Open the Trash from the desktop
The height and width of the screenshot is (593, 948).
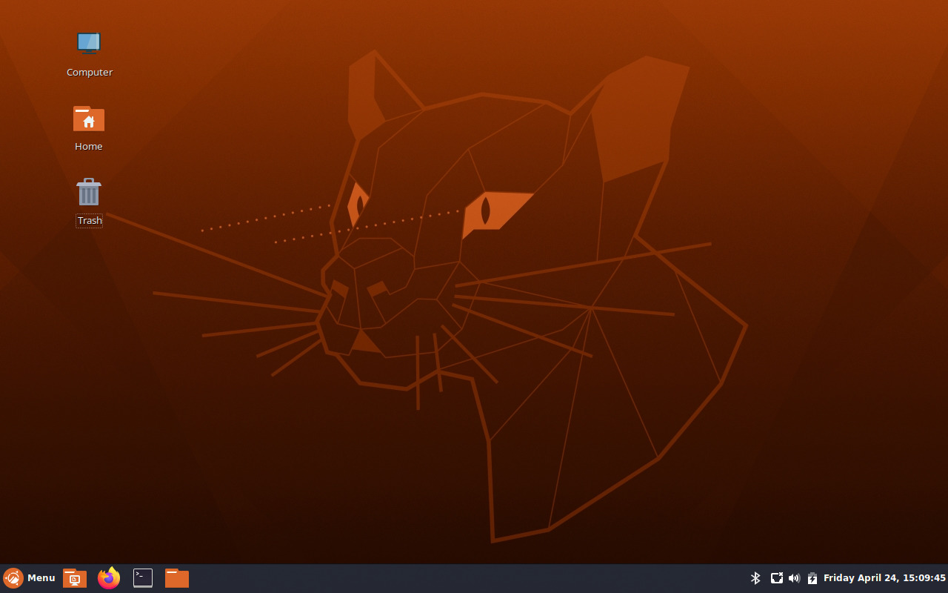pos(88,191)
